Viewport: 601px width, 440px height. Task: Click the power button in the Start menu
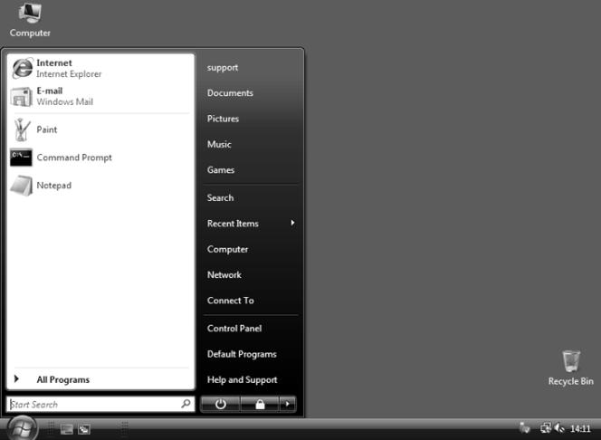point(220,404)
